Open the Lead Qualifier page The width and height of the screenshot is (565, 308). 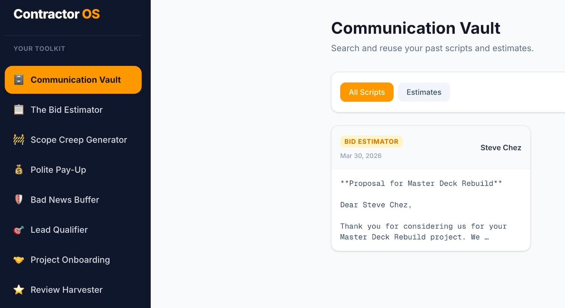(x=59, y=230)
